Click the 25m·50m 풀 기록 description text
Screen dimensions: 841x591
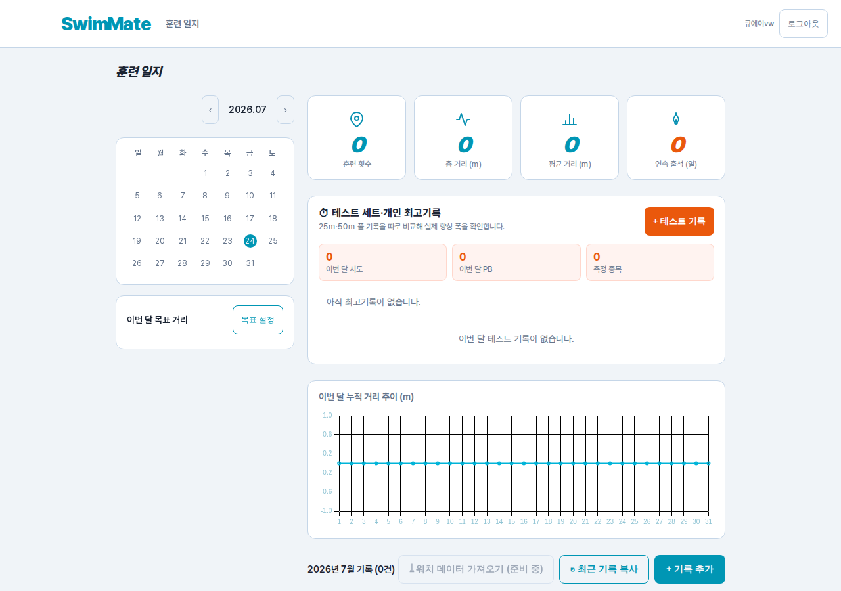coord(412,227)
